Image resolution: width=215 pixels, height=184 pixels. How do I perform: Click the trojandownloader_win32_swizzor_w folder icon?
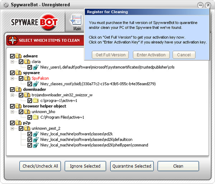pos(27,95)
